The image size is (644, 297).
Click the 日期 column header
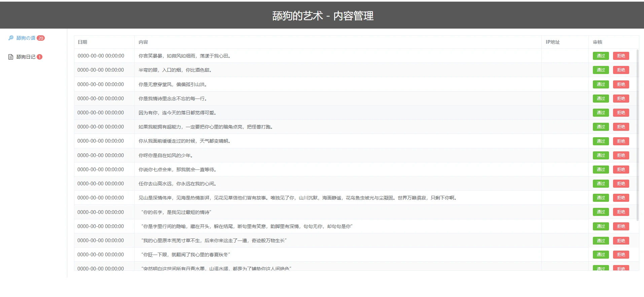point(82,42)
